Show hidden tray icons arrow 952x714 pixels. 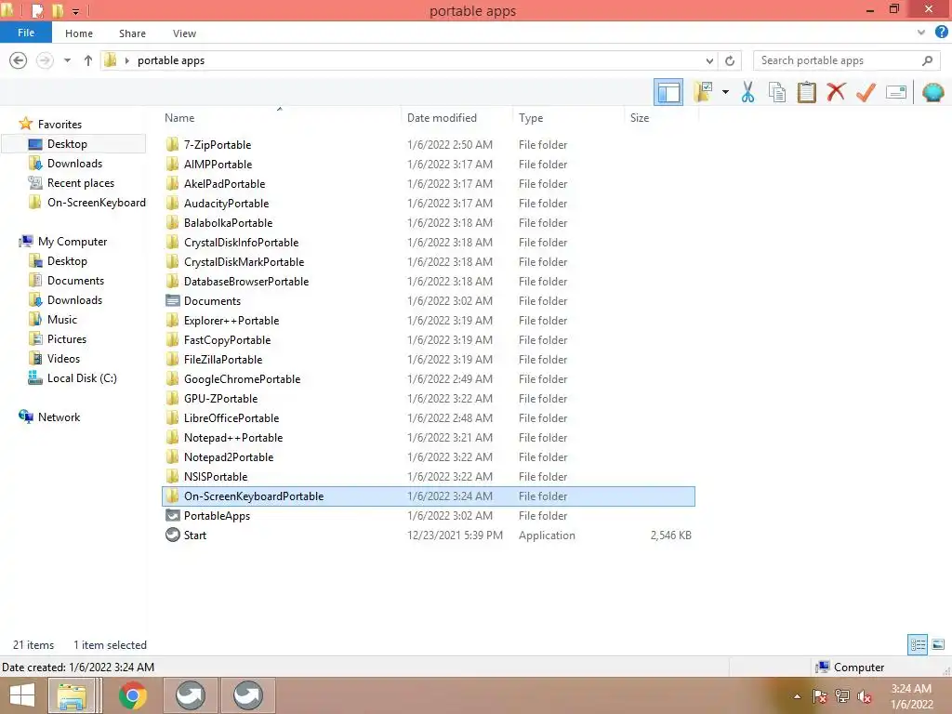[x=797, y=696]
